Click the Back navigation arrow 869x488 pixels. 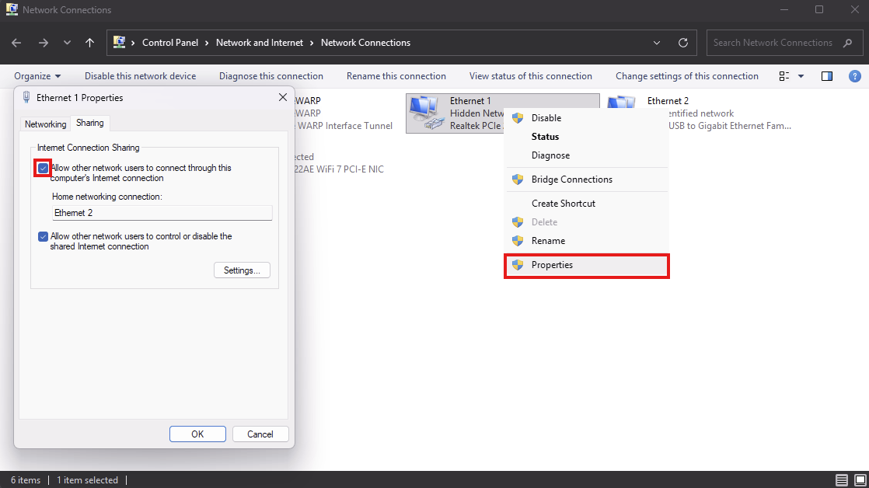pyautogui.click(x=17, y=43)
